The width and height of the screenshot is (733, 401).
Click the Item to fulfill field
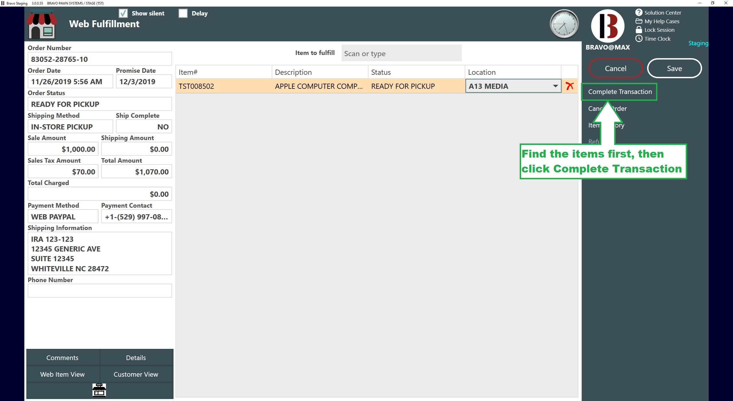(401, 53)
